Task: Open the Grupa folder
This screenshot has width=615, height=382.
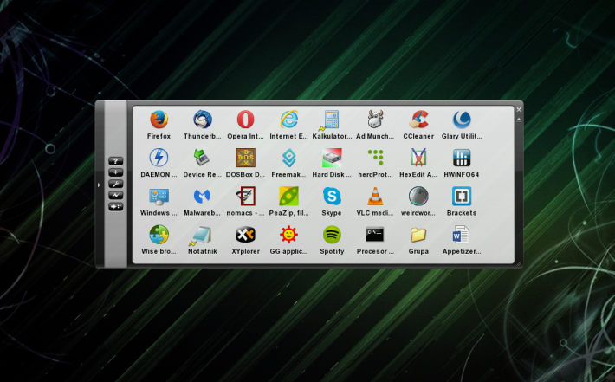Action: [418, 235]
